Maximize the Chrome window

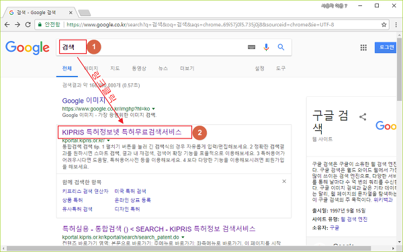click(377, 5)
